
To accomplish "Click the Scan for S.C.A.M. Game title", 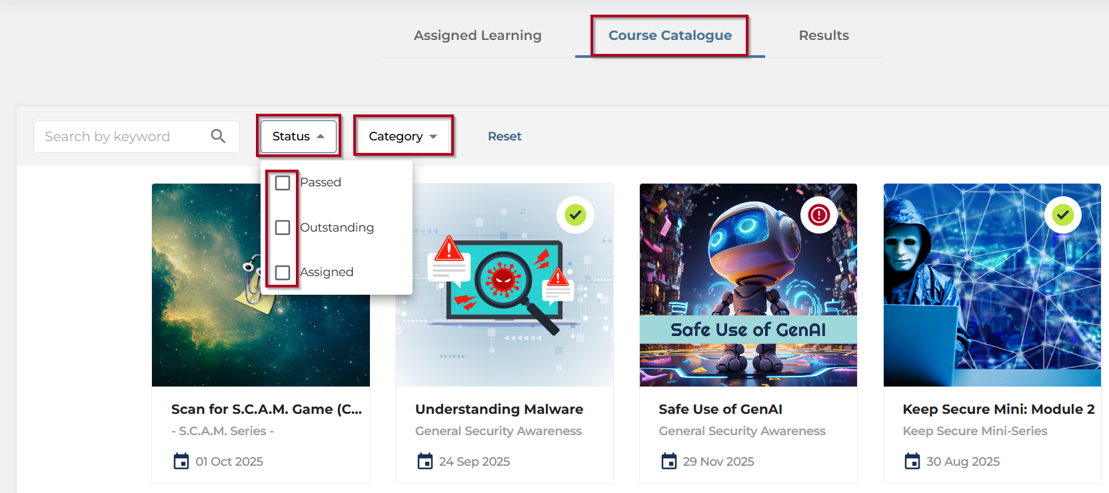I will pos(267,409).
